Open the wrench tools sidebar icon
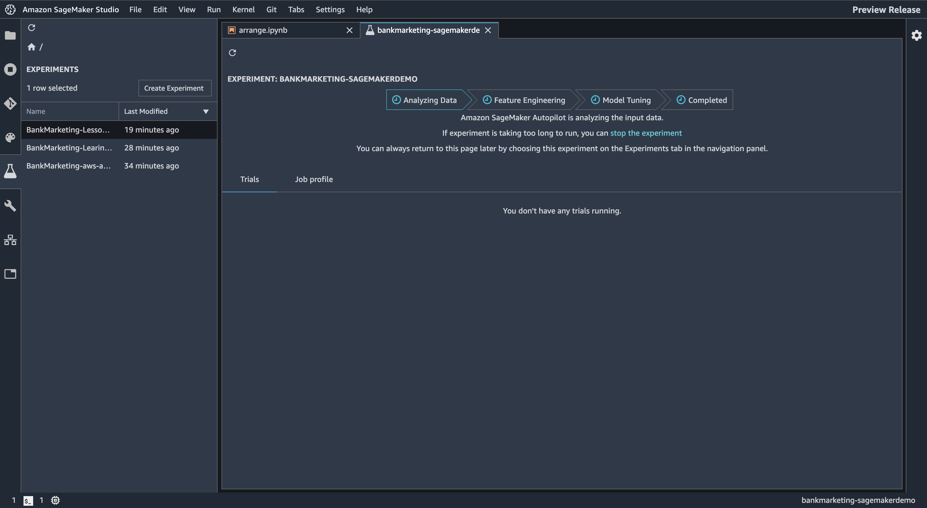Screen dimensions: 927x508 pos(10,206)
